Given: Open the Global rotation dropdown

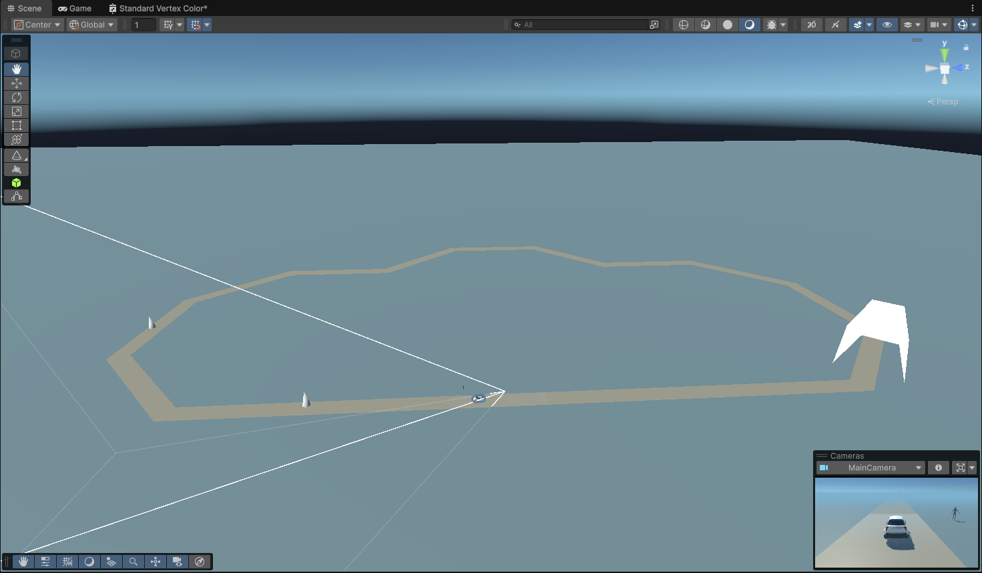Looking at the screenshot, I should [x=92, y=25].
